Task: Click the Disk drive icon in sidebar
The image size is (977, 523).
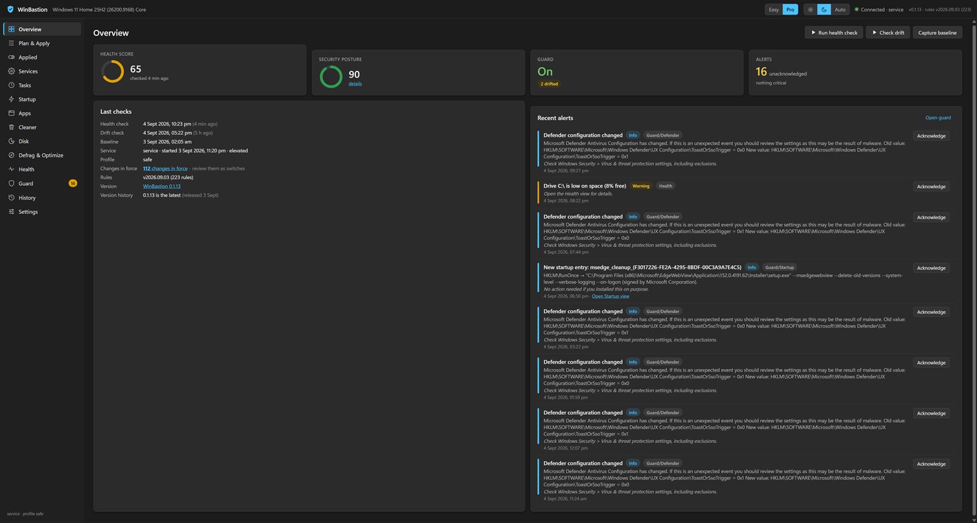Action: click(x=12, y=141)
